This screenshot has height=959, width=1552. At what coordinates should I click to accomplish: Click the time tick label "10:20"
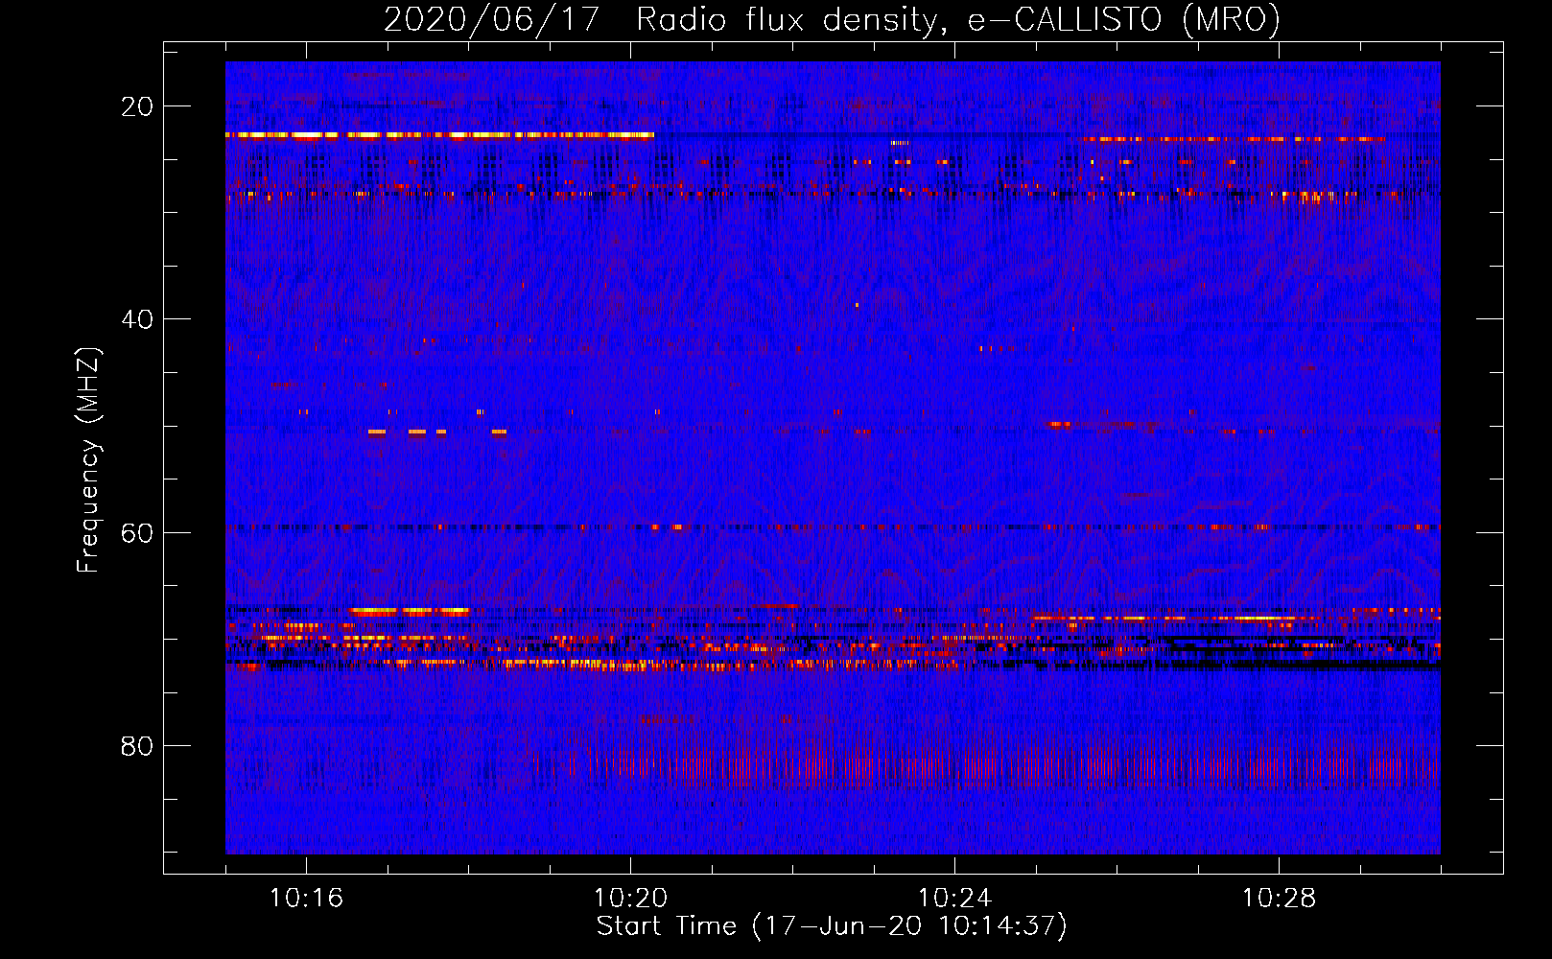[630, 899]
